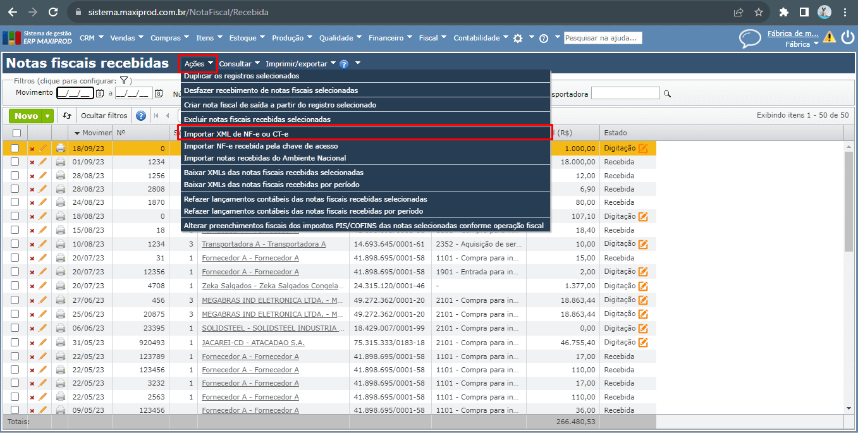The width and height of the screenshot is (858, 433).
Task: Click the settings gear icon
Action: pos(518,39)
